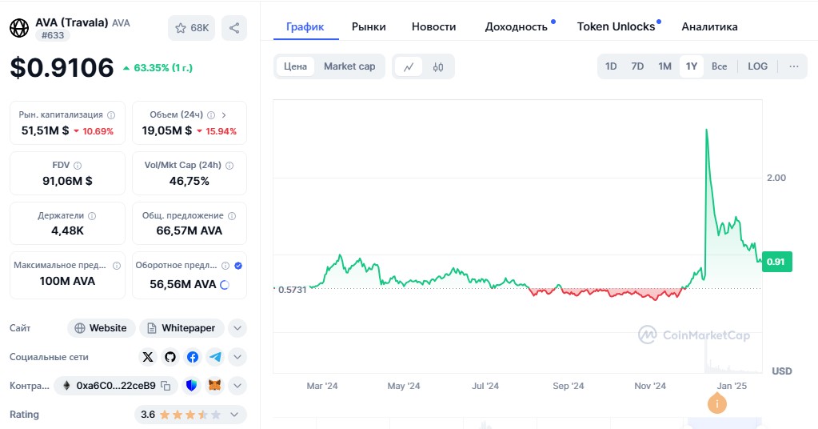The width and height of the screenshot is (818, 429).
Task: Click the orange event marker on timeline
Action: [x=717, y=405]
